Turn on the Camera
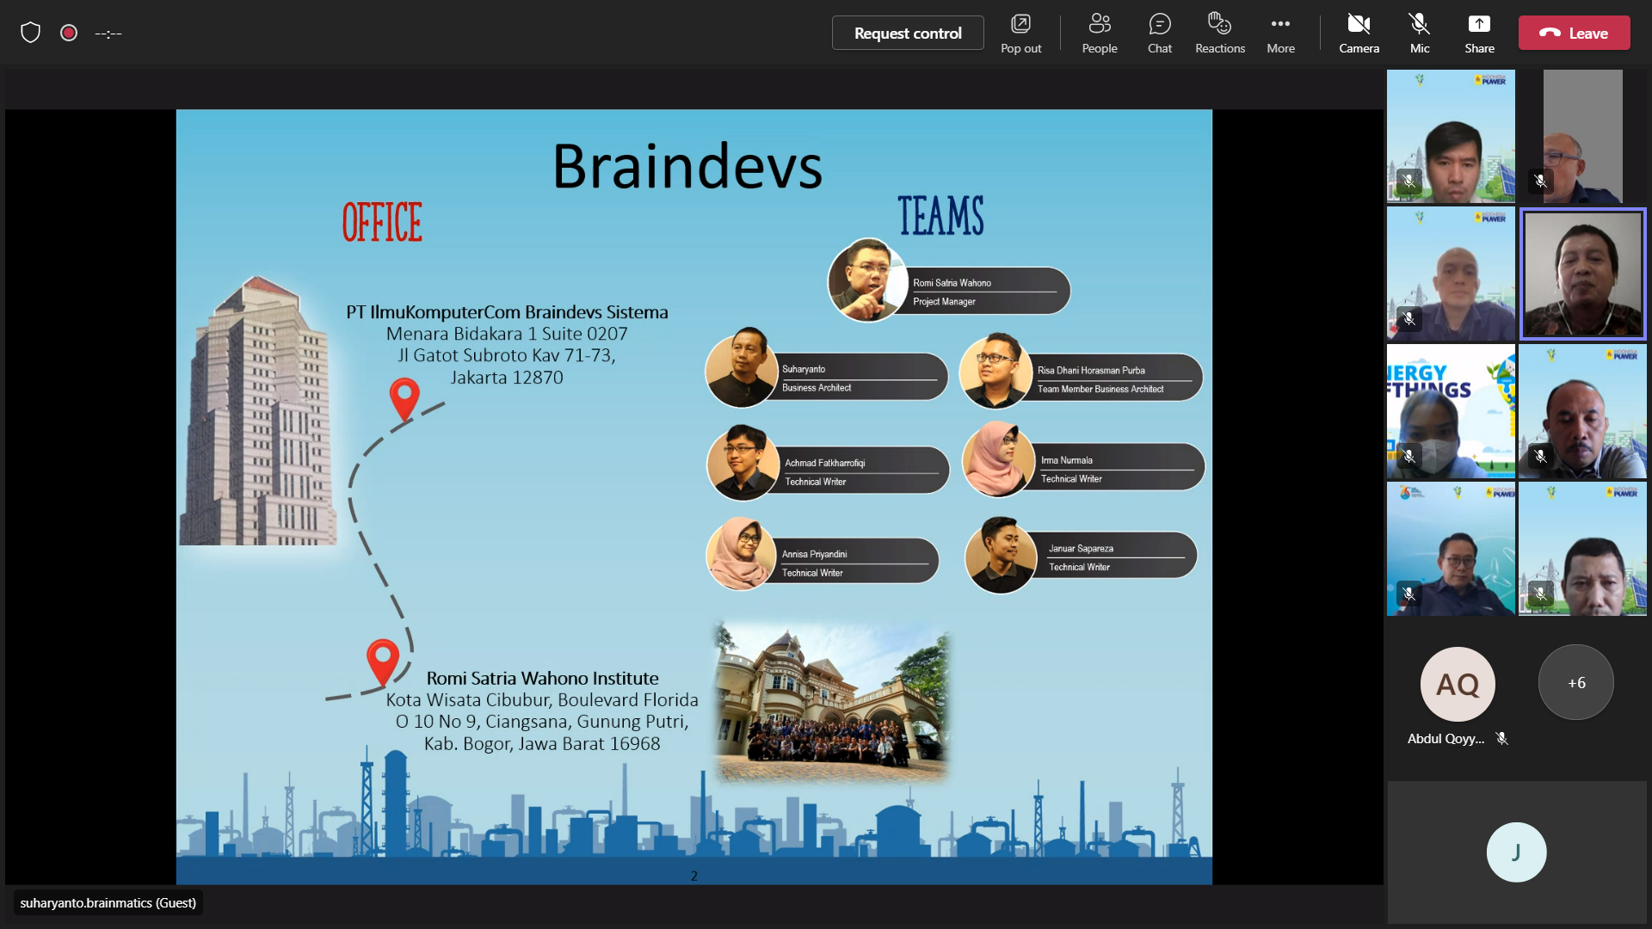The width and height of the screenshot is (1652, 929). point(1359,33)
